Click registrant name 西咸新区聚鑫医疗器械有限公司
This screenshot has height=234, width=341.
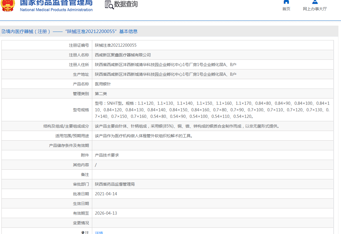[x=123, y=55]
